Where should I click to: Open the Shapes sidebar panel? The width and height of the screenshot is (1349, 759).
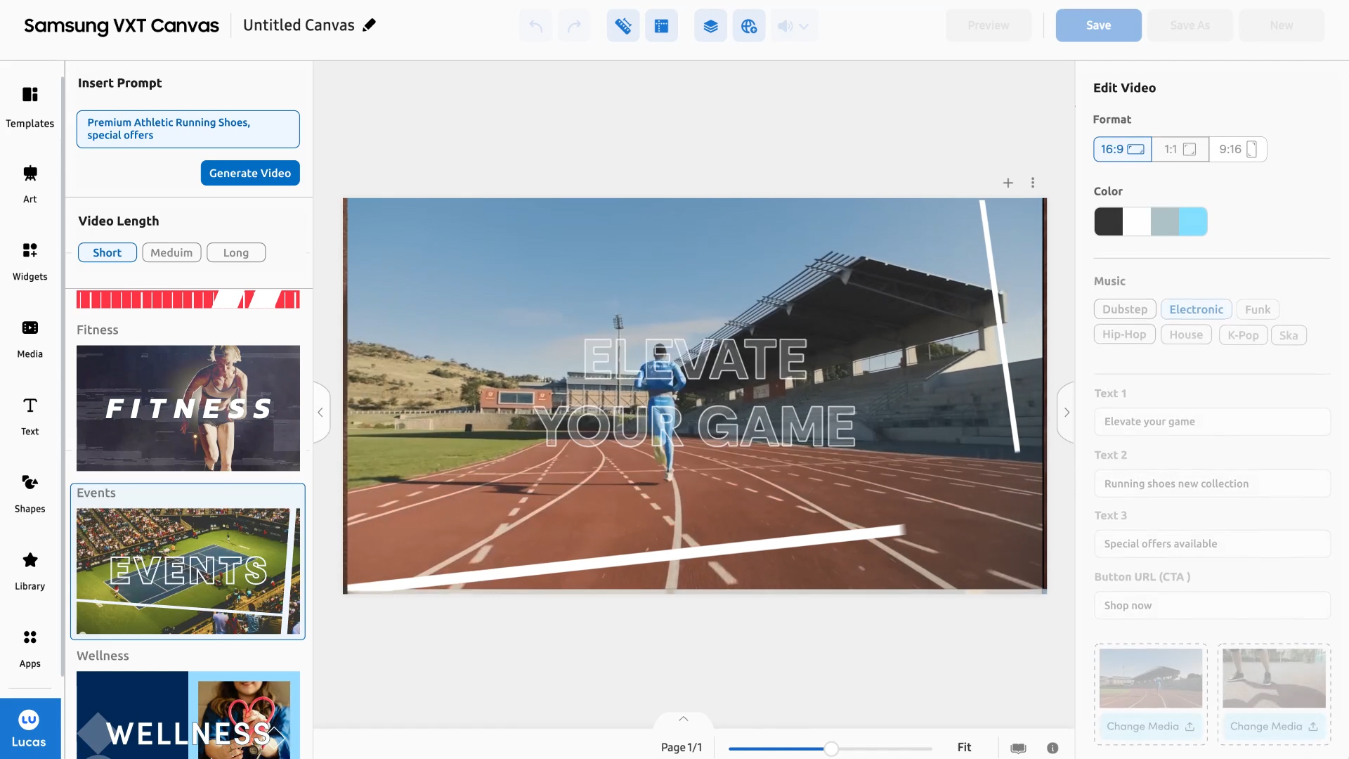(x=30, y=493)
